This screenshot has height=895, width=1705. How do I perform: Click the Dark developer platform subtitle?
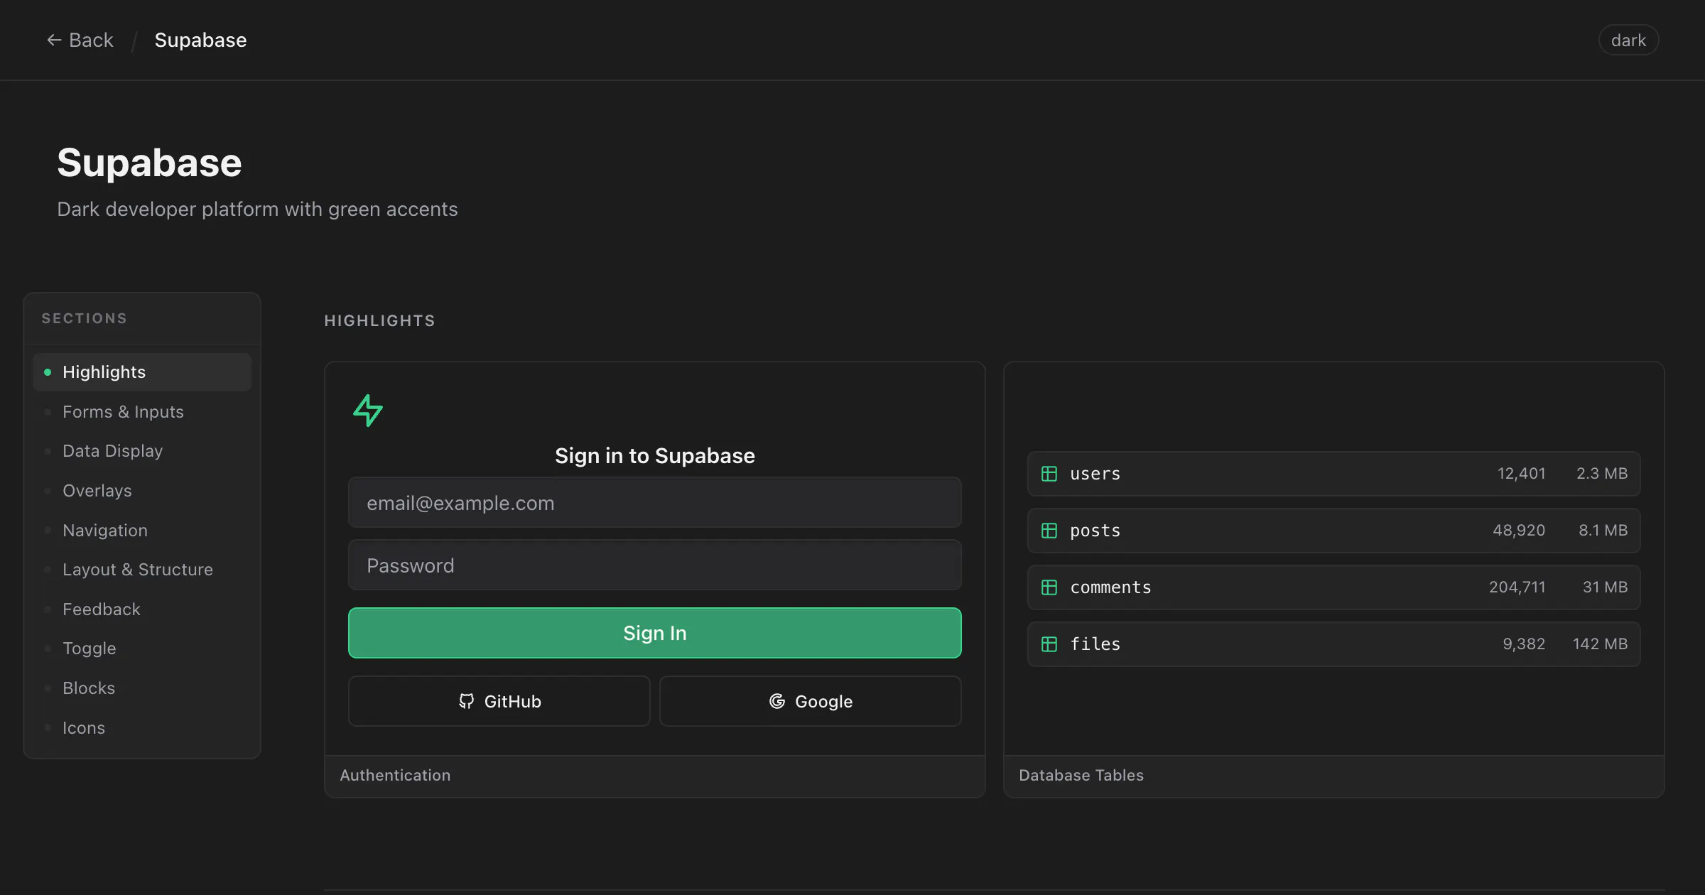(257, 210)
